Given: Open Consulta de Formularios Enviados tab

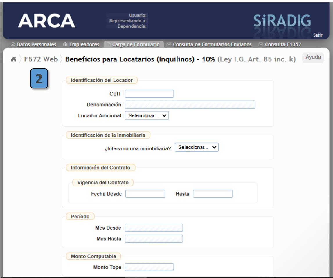Looking at the screenshot, I should (x=209, y=45).
